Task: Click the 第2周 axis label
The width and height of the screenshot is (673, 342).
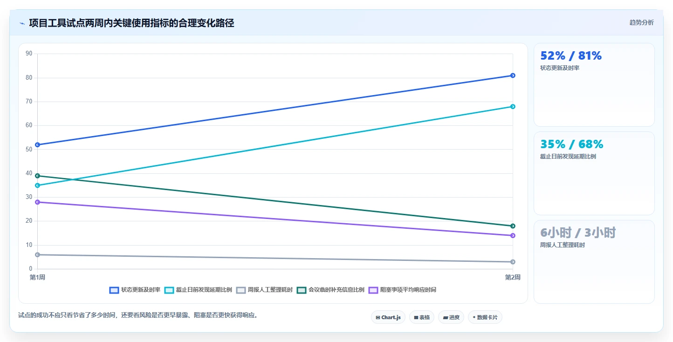Action: click(x=513, y=278)
